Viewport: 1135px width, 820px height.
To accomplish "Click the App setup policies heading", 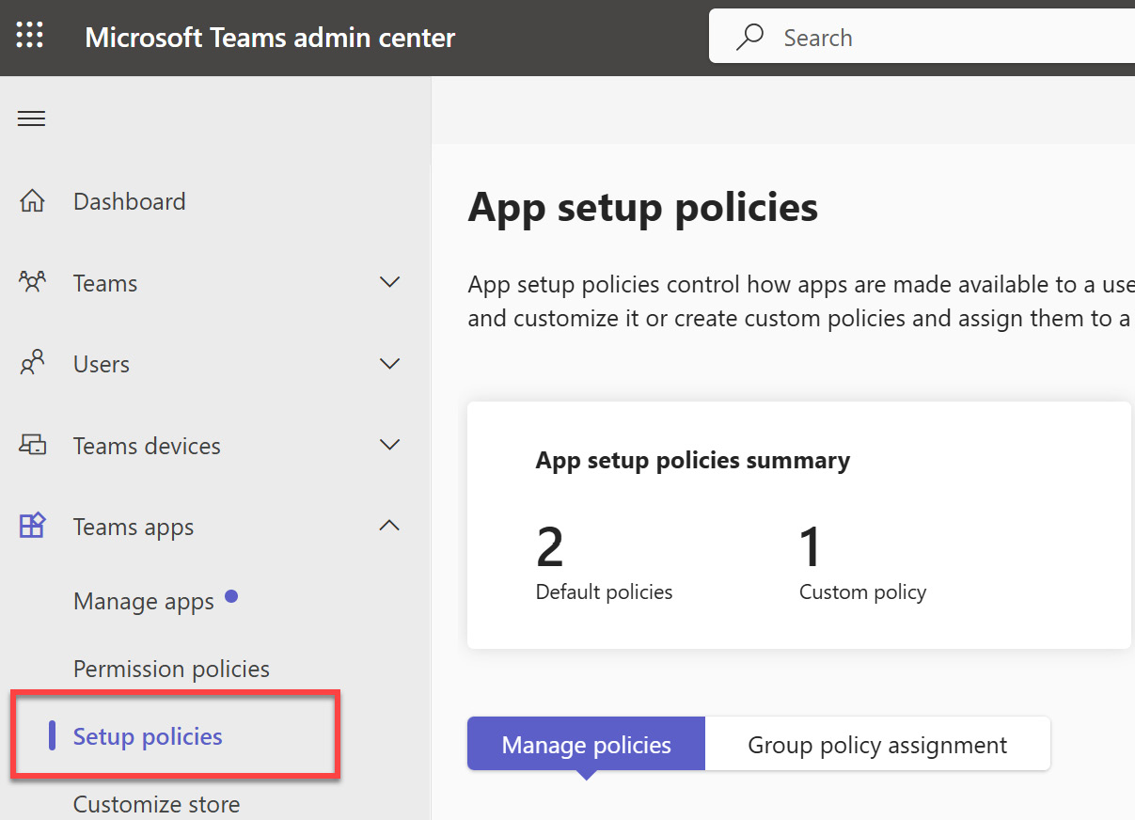I will tap(643, 207).
